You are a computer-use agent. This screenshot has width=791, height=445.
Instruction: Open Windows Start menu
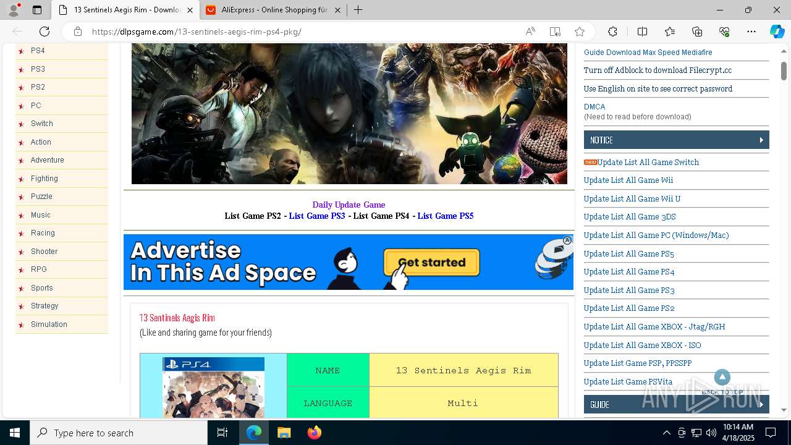15,433
